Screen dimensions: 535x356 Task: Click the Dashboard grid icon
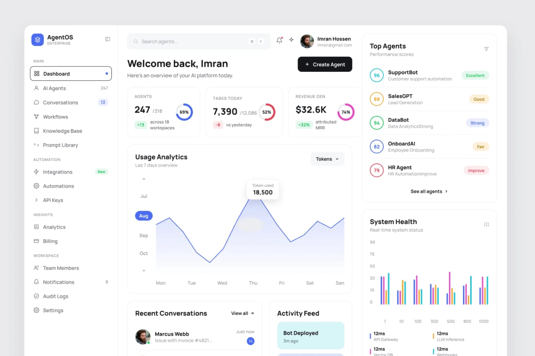point(37,73)
